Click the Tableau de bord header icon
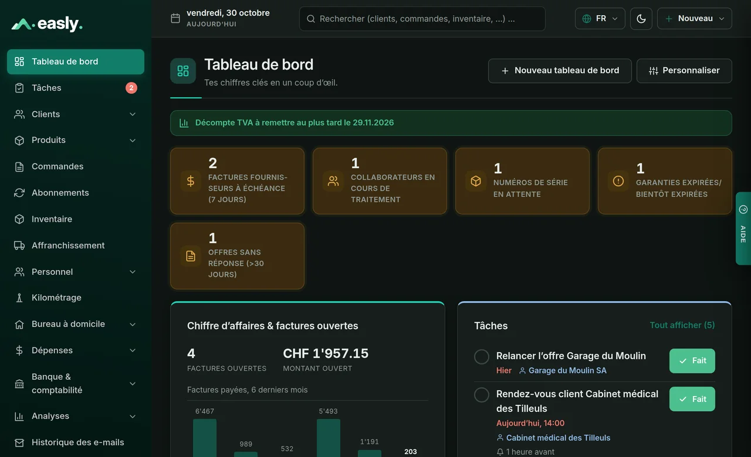 tap(183, 71)
